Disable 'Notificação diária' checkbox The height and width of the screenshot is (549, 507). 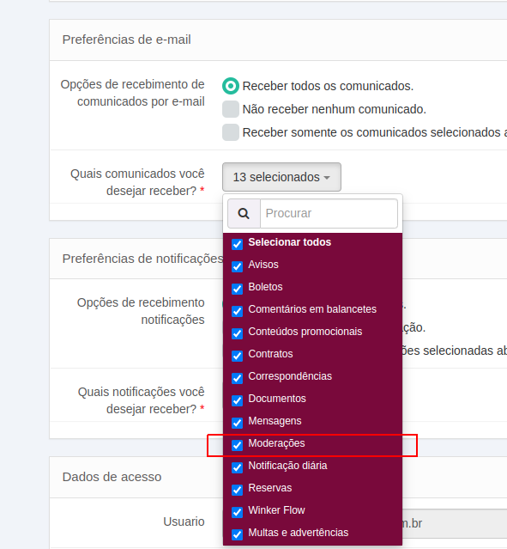point(237,467)
